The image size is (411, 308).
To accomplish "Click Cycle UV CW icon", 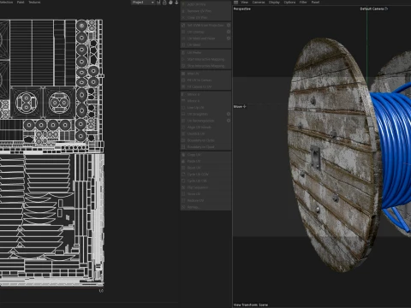I will point(183,181).
